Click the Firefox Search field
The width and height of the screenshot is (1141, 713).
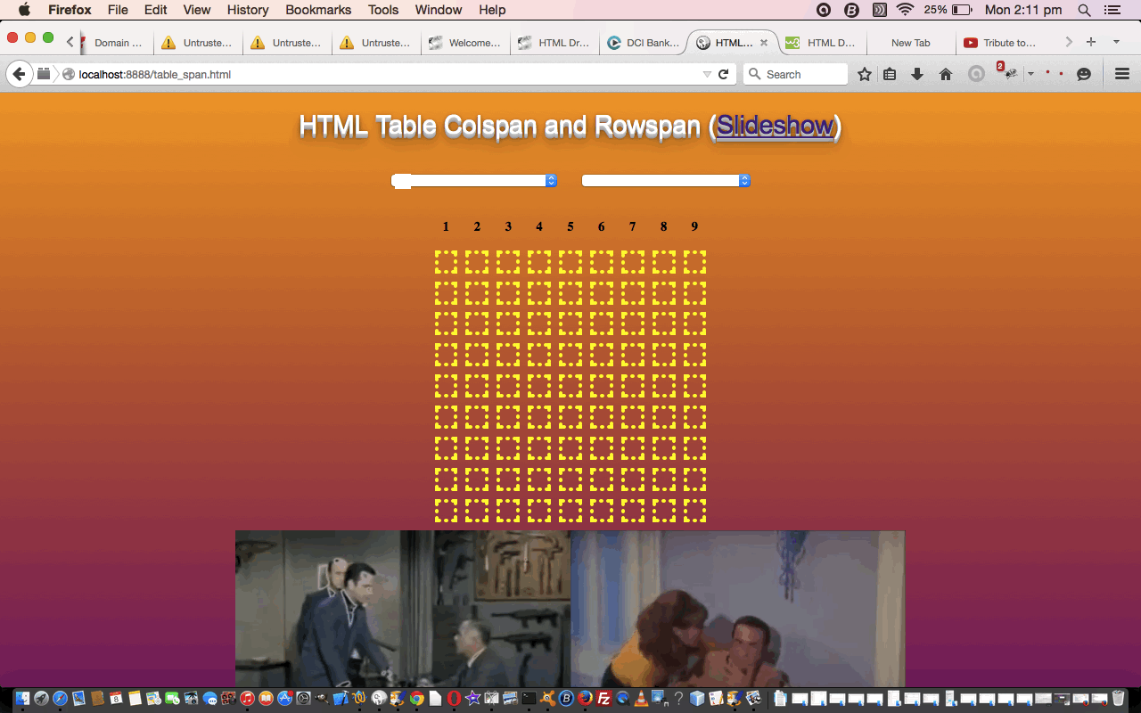point(795,74)
